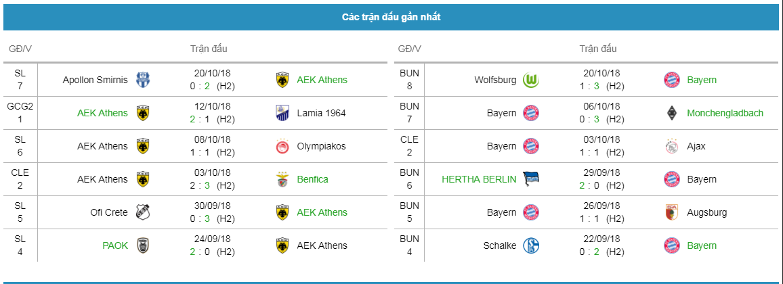The image size is (783, 284).
Task: Click the Apollon Smirnis club crest
Action: 143,80
